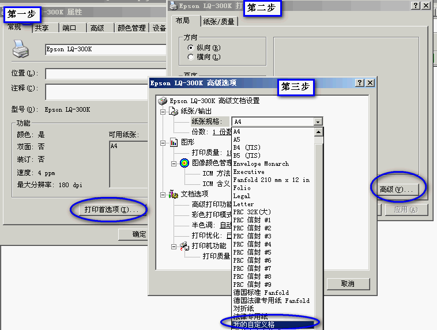
Task: Open the 纸张/质量 paper quality tab
Action: coord(218,21)
